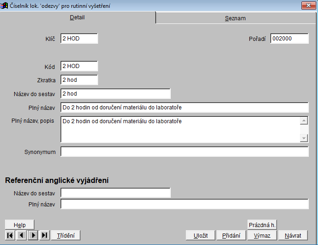
Task: Click the Zkratka text field
Action: 79,80
